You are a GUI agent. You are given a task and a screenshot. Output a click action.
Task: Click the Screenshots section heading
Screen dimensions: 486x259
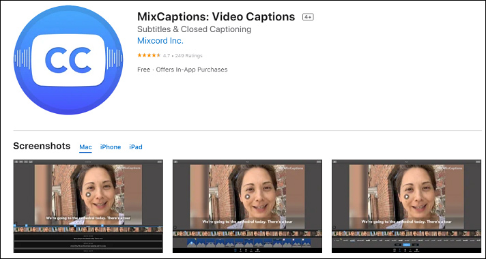(x=42, y=146)
